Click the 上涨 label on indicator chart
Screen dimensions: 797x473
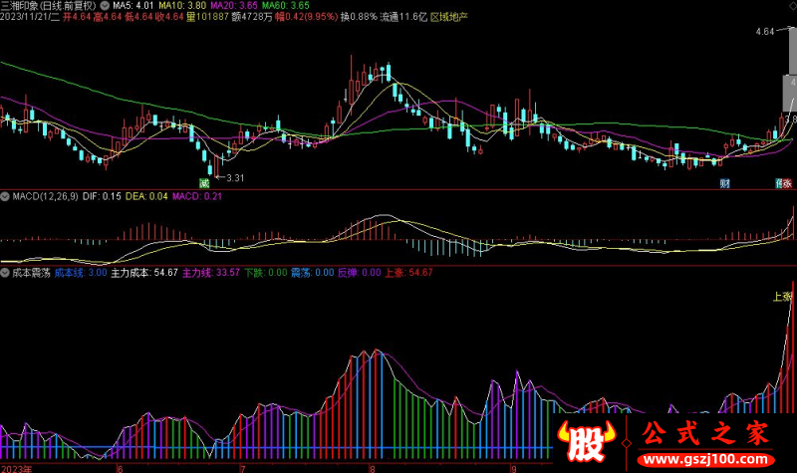tap(782, 296)
